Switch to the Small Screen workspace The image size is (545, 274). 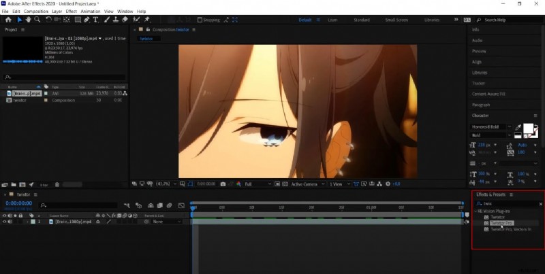click(396, 20)
